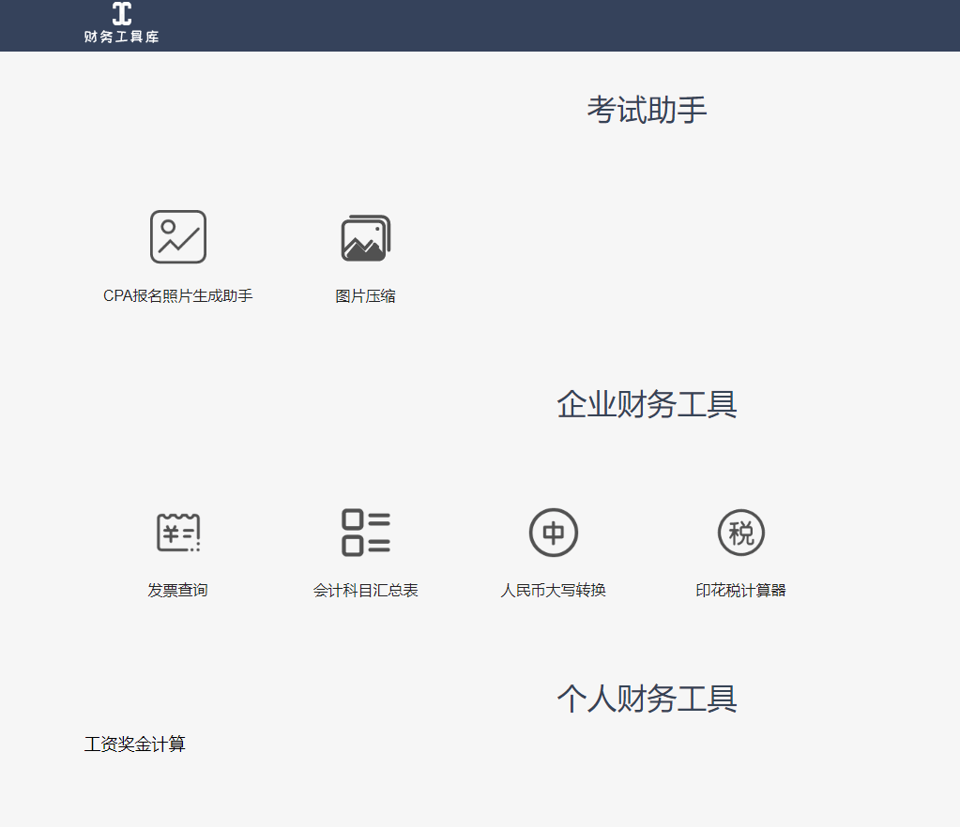Viewport: 960px width, 827px height.
Task: Click the 会计科目汇总表 text label
Action: pos(365,590)
